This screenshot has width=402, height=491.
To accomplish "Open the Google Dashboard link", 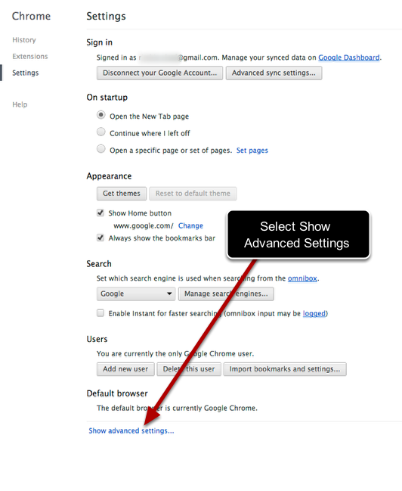I will [349, 57].
